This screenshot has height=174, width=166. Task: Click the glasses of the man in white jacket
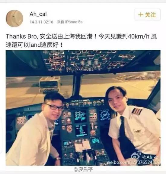(54, 107)
